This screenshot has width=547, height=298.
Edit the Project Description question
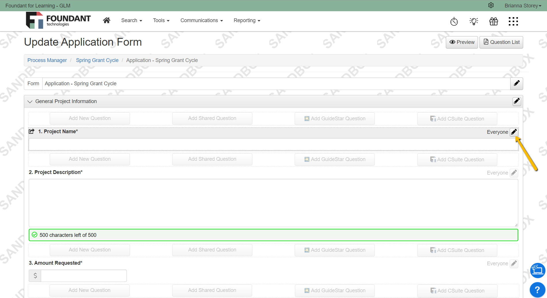click(x=514, y=173)
